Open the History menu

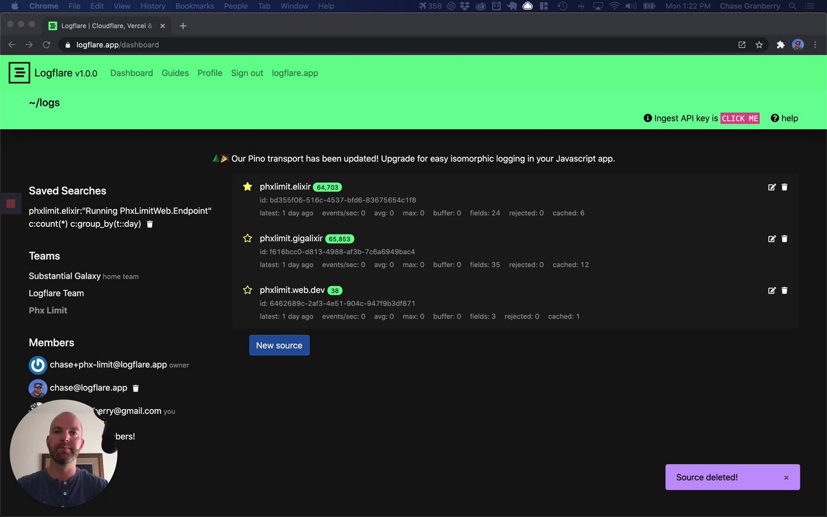pyautogui.click(x=153, y=6)
